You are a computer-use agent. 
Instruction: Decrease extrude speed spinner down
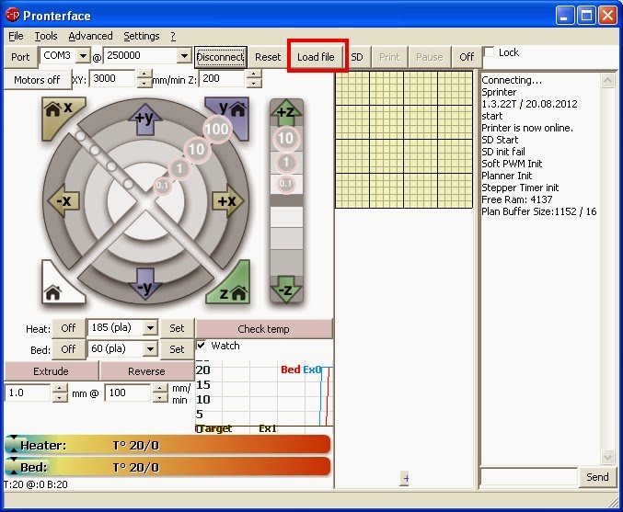160,397
